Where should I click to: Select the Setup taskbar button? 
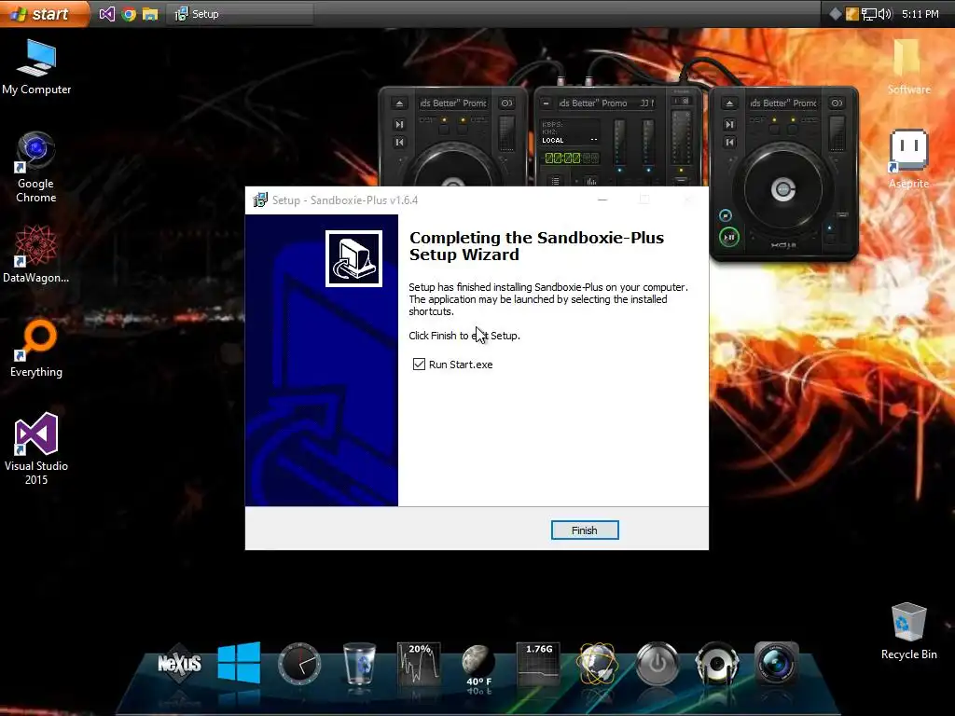[x=240, y=13]
